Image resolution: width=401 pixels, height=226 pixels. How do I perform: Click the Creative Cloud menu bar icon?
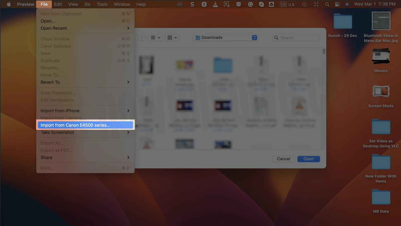[x=179, y=4]
